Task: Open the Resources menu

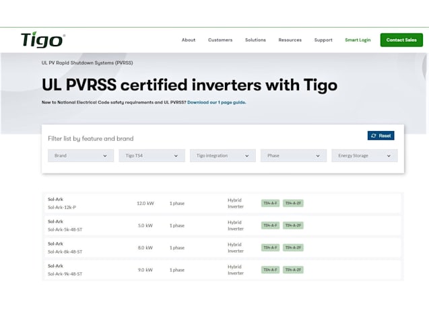Action: [290, 40]
